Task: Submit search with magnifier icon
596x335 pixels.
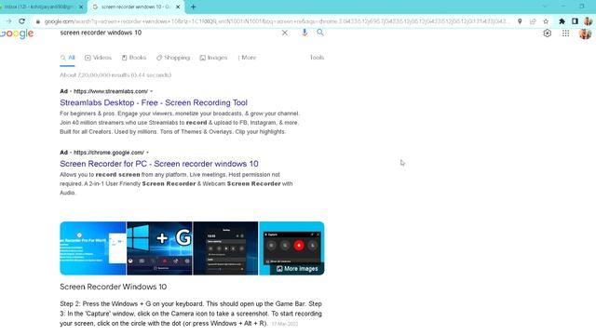Action: [320, 33]
